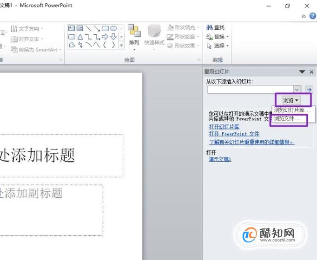Pick the right brace shape
The width and height of the screenshot is (317, 260).
(113, 45)
